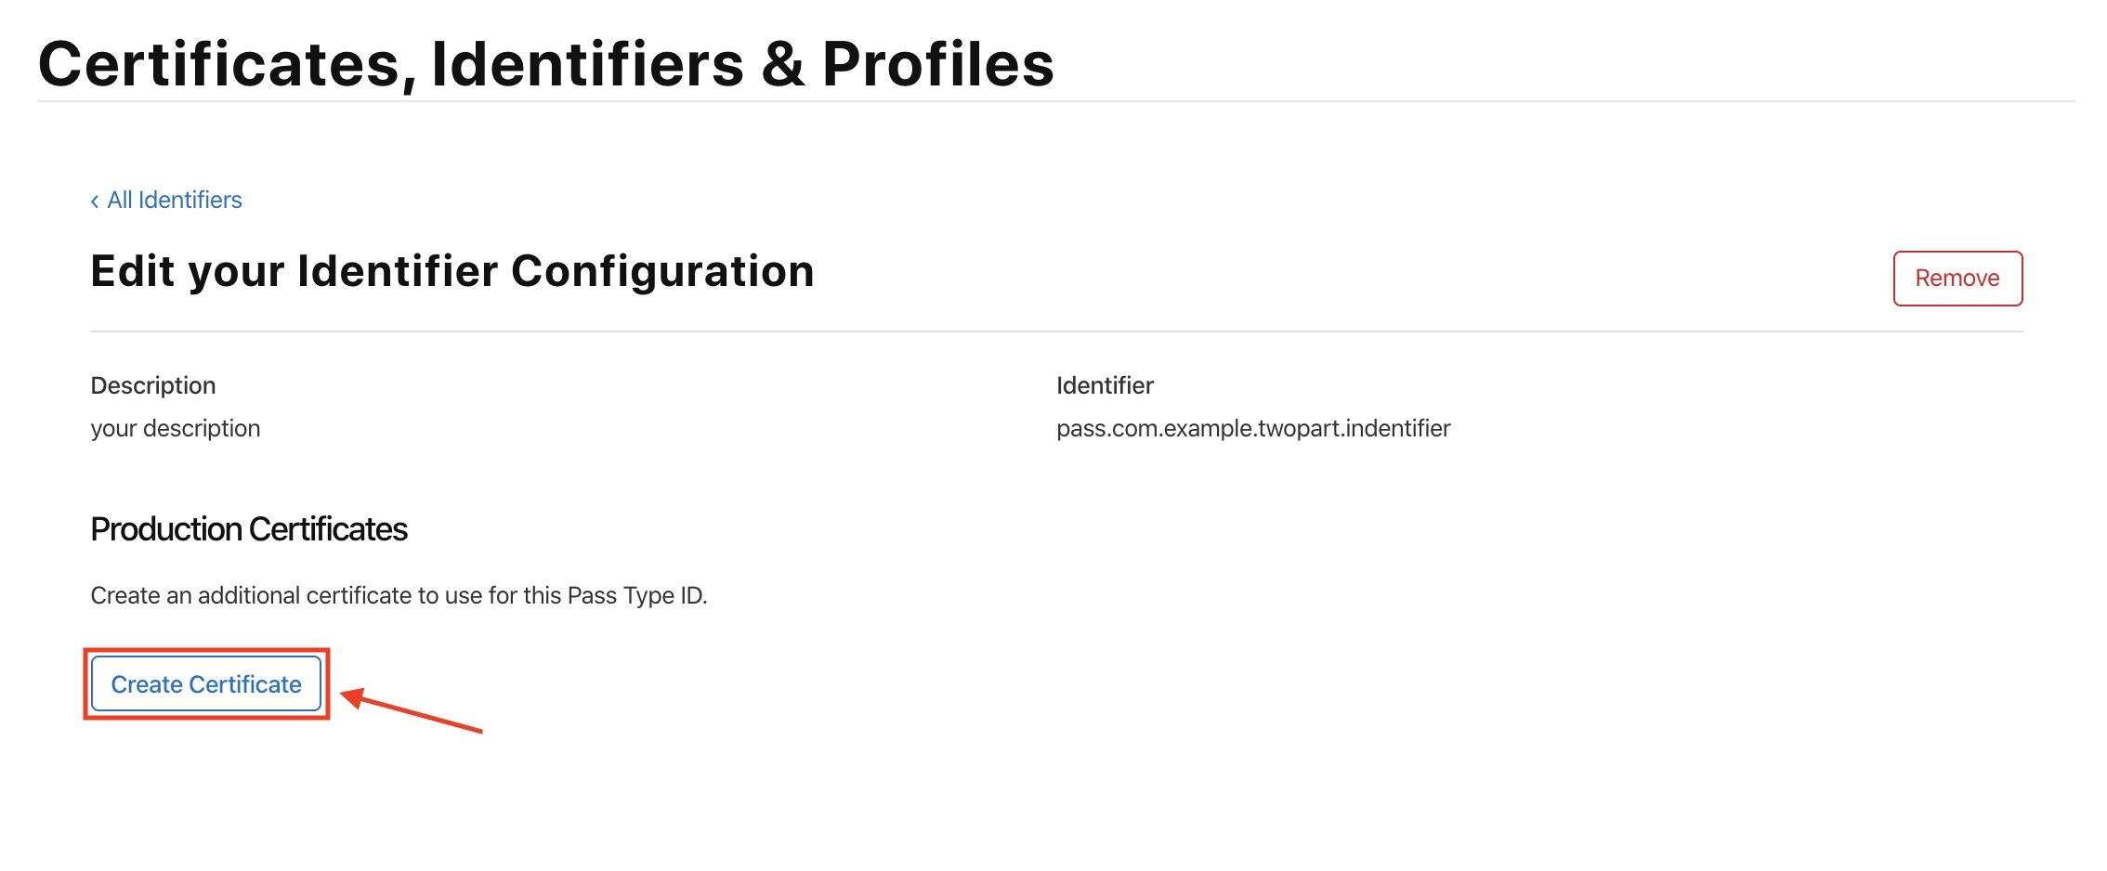Click the Description field label
2107x871 pixels.
pyautogui.click(x=153, y=385)
